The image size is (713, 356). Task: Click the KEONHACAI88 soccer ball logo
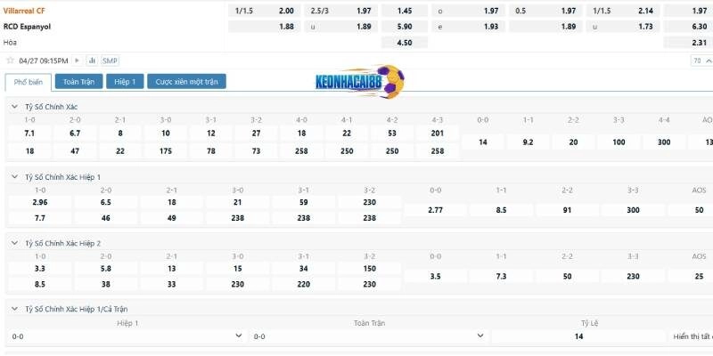(x=360, y=81)
